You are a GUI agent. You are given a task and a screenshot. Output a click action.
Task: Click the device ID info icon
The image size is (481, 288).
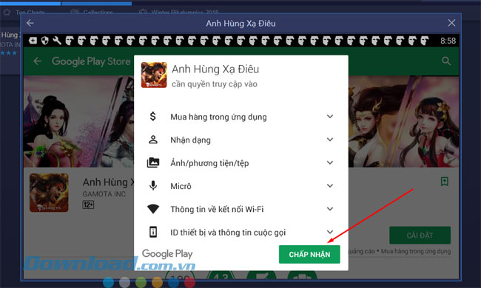coord(153,232)
